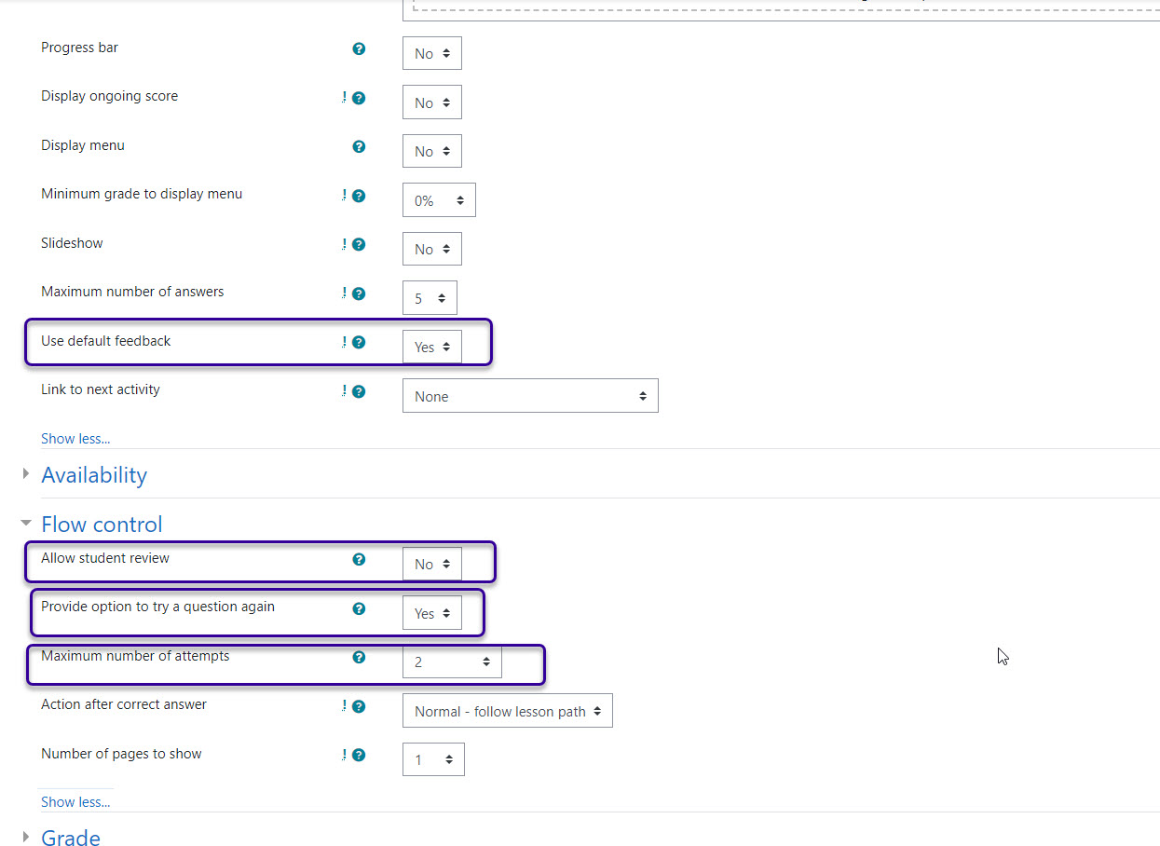Open Link to next activity dropdown
The height and width of the screenshot is (846, 1160).
530,396
